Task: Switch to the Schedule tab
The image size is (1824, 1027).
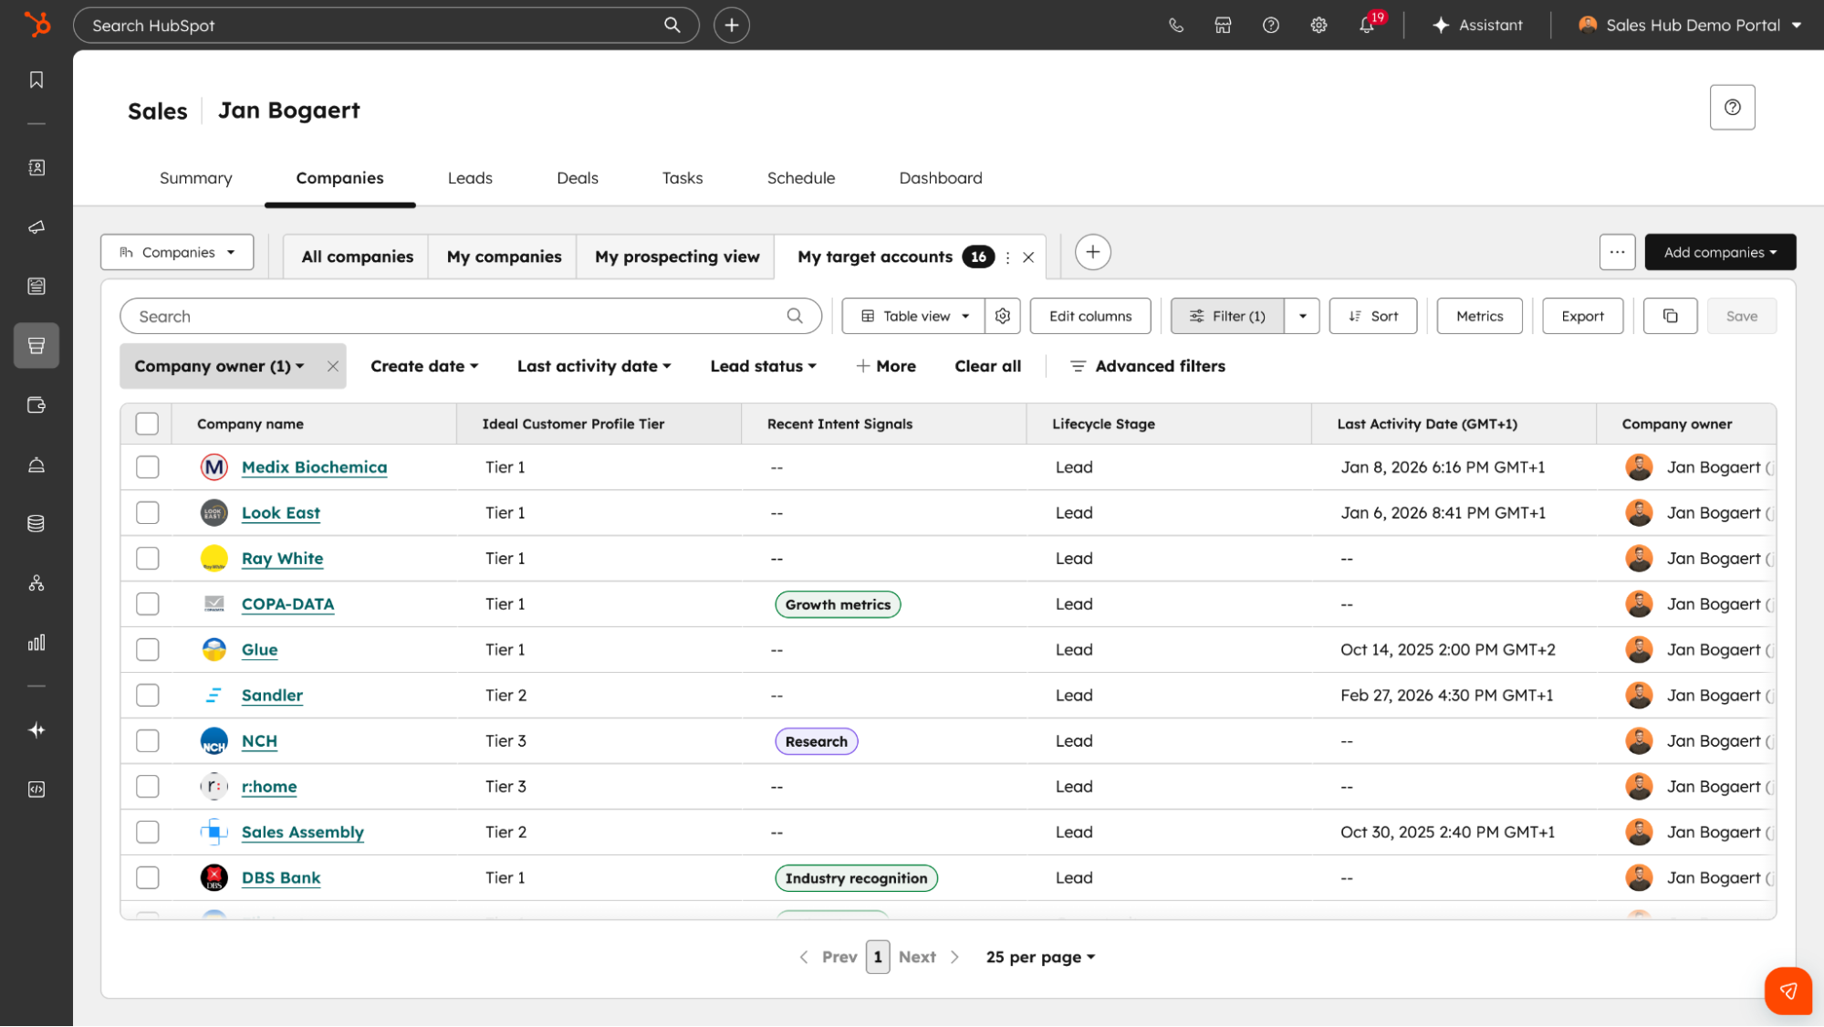Action: (801, 179)
